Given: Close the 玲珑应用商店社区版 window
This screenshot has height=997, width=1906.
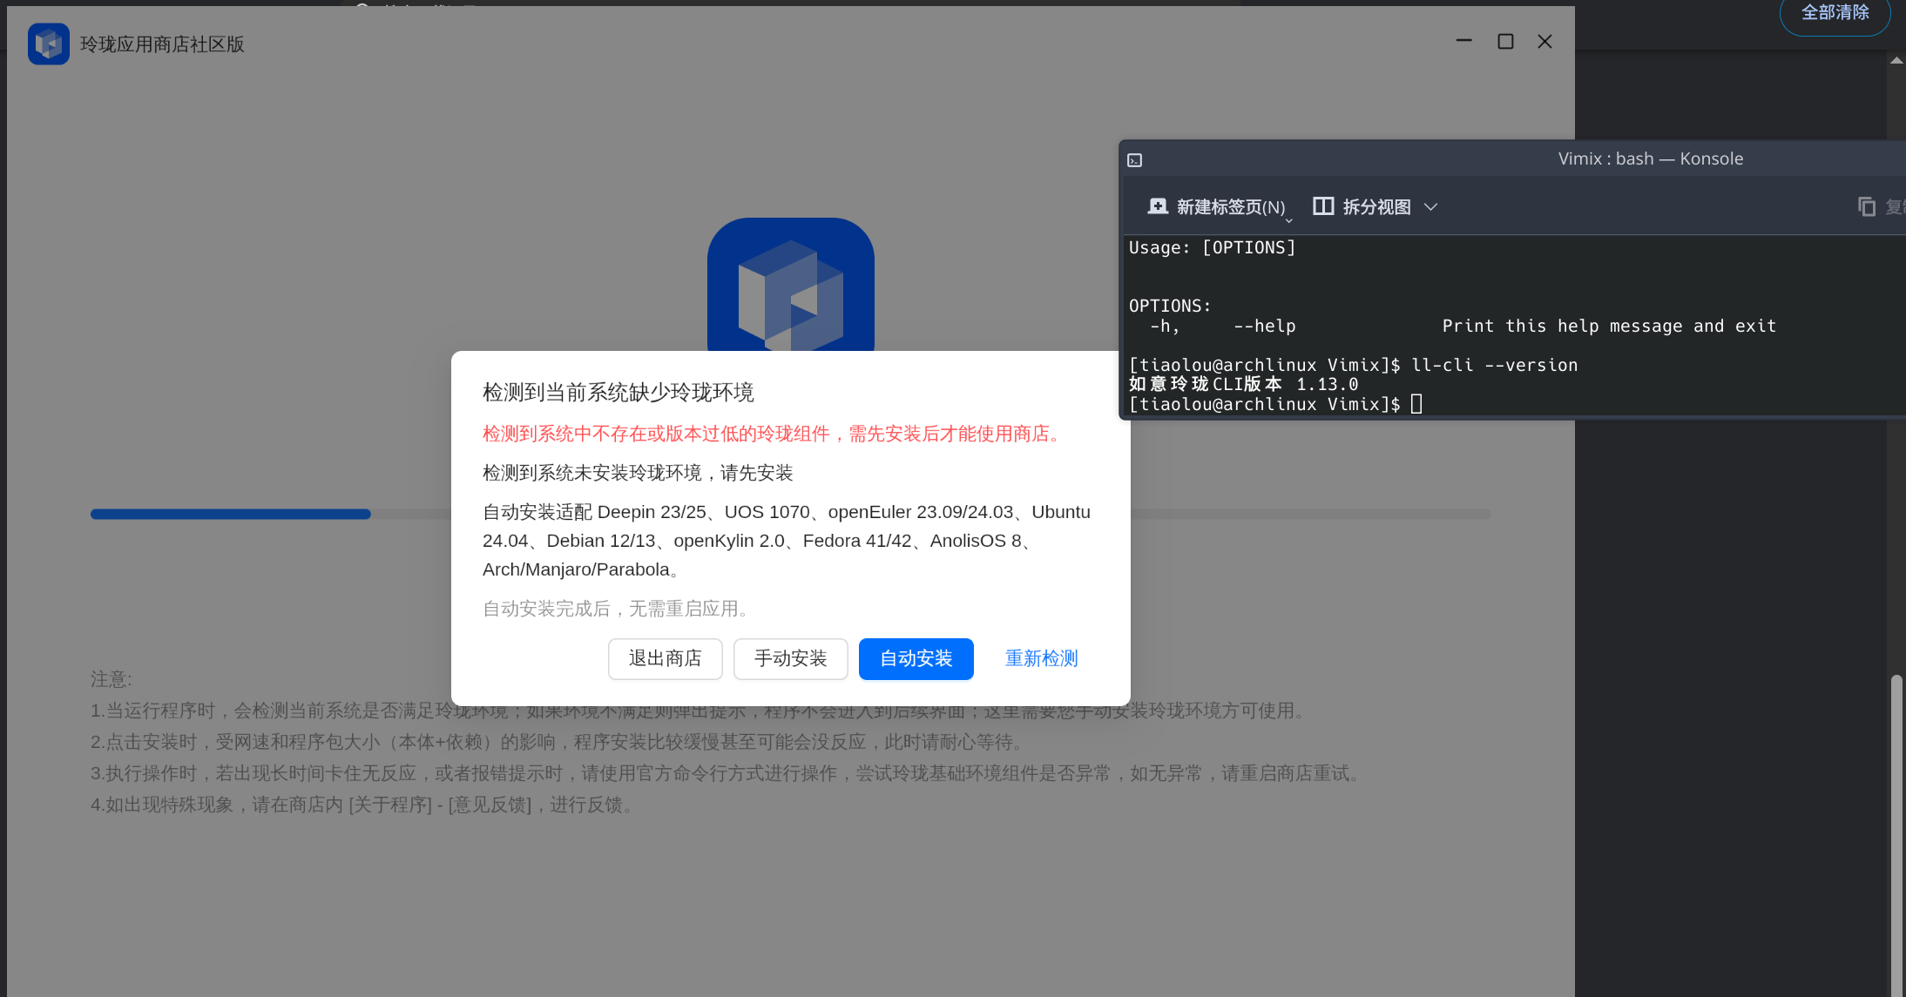Looking at the screenshot, I should (x=1545, y=41).
